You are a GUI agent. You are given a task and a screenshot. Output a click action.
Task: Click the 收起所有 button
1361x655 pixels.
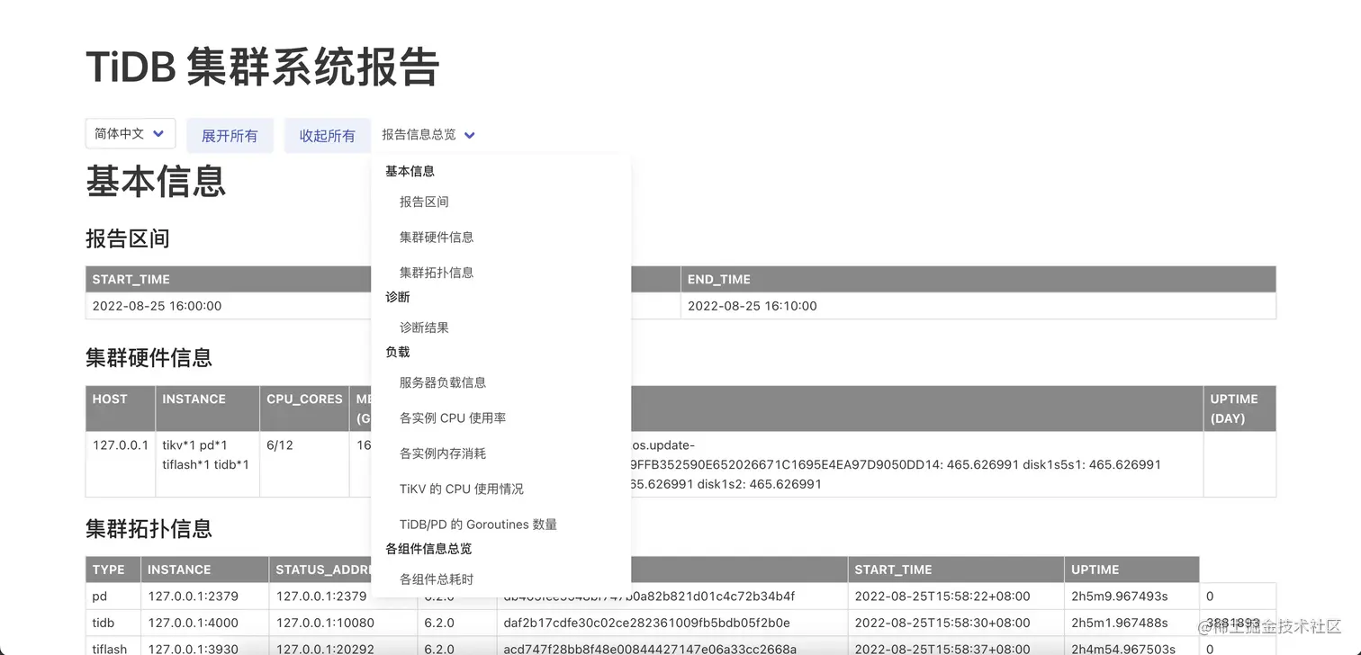pos(328,136)
